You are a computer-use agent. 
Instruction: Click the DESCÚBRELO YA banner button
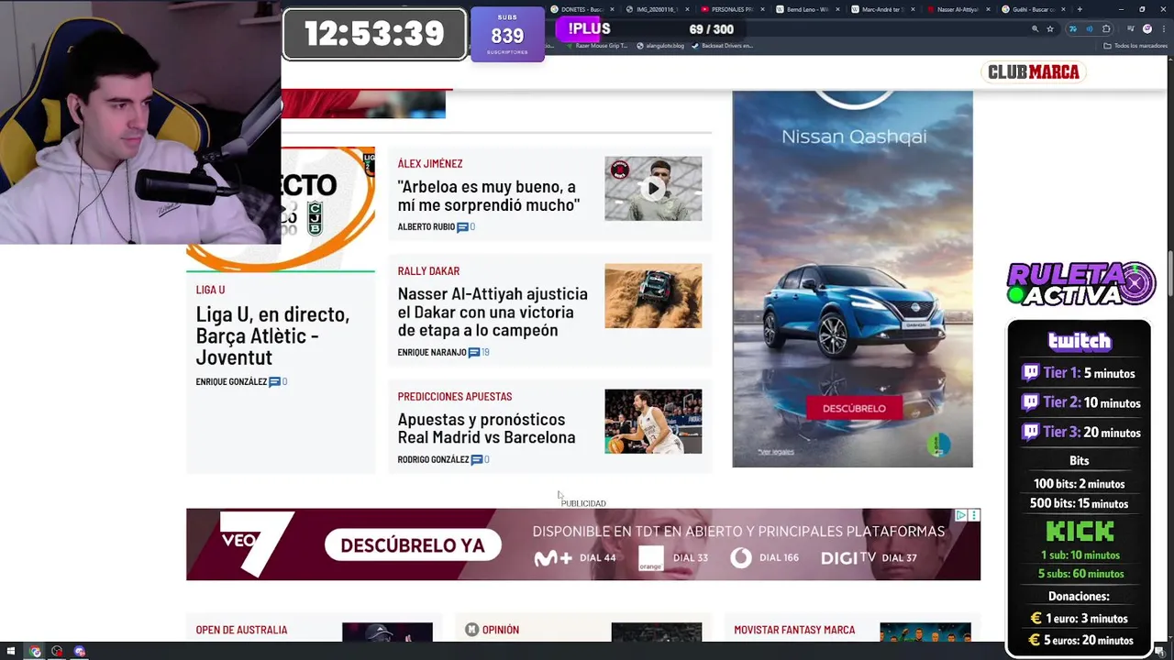coord(413,545)
